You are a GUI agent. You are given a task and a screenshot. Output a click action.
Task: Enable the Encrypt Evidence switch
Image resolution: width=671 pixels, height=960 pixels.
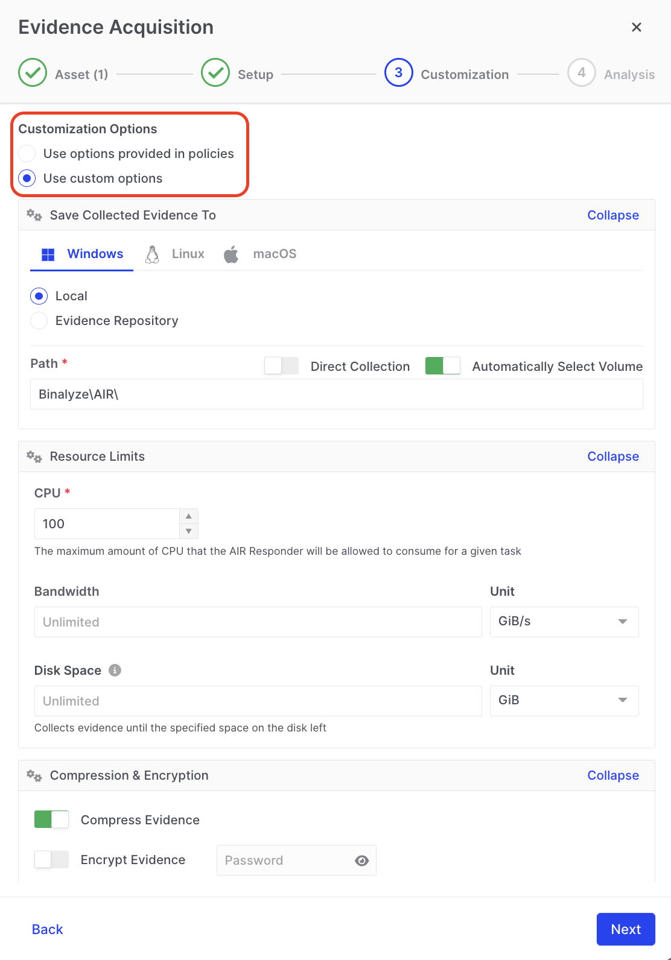[51, 859]
